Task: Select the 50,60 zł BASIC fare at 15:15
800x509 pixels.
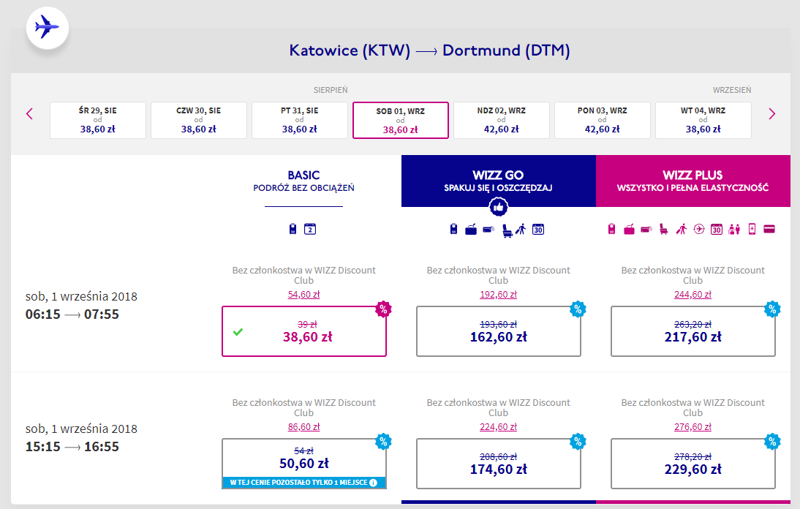Action: [304, 459]
